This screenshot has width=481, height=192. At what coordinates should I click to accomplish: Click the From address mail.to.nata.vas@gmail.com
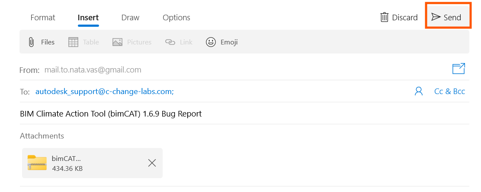pos(93,69)
